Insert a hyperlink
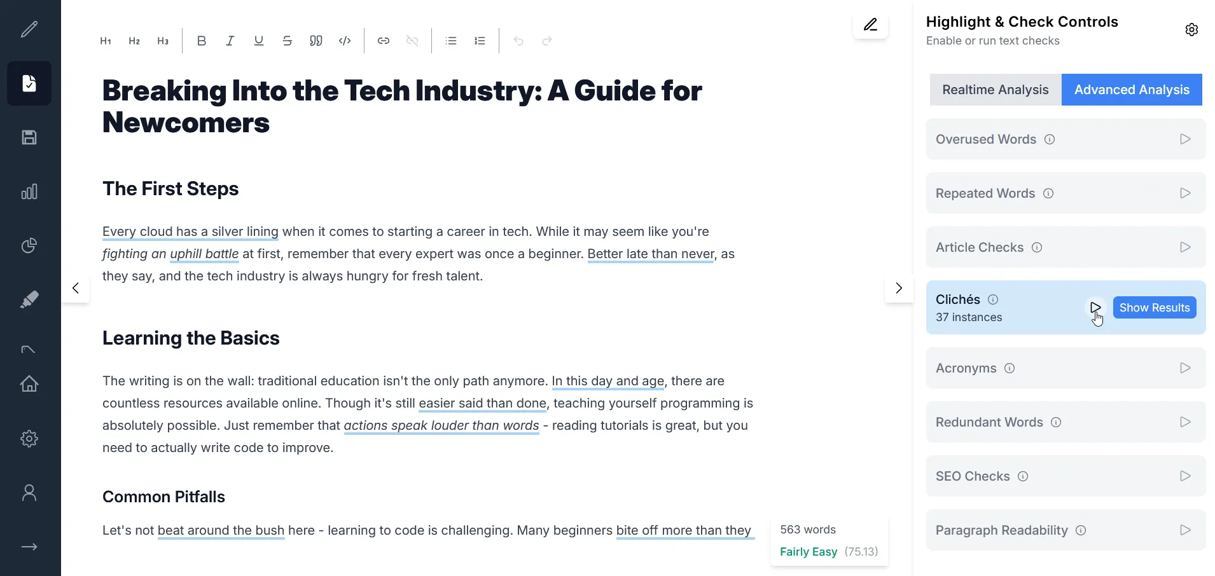The width and height of the screenshot is (1215, 576). 384,40
